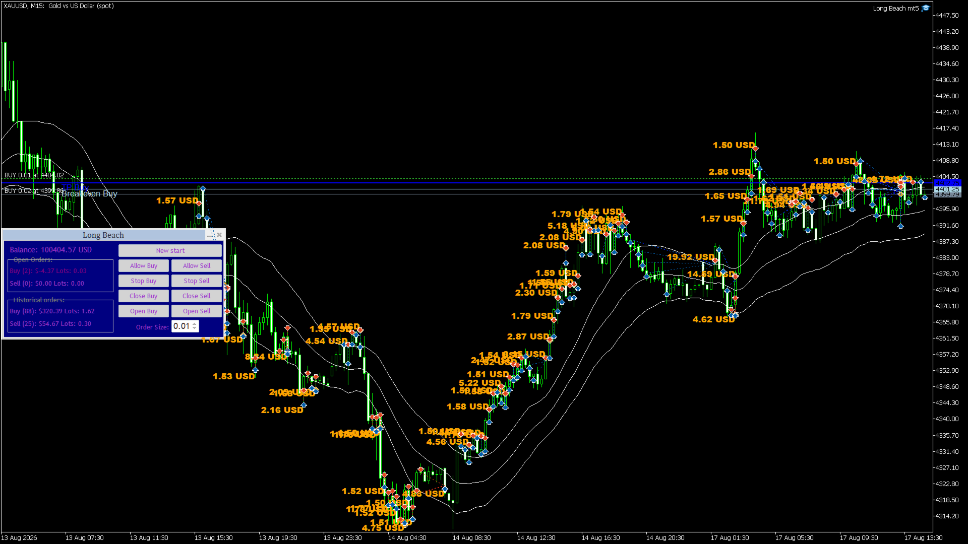968x544 pixels.
Task: Click the '17 Aug 01:30' time label
Action: [730, 538]
